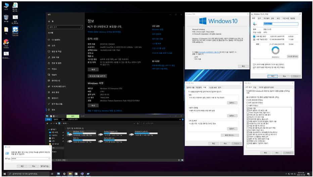Click the 멀티태스킹 multitasking icon in Settings
This screenshot has width=313, height=177.
pyautogui.click(x=49, y=81)
